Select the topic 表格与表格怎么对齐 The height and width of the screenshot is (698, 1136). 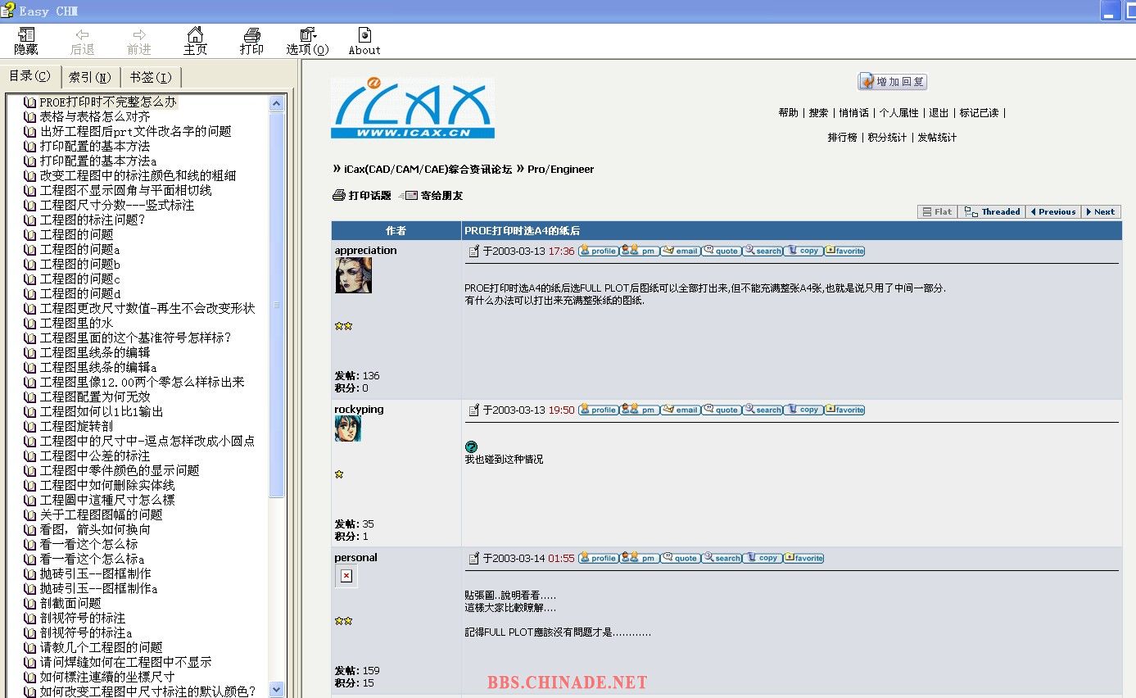95,116
